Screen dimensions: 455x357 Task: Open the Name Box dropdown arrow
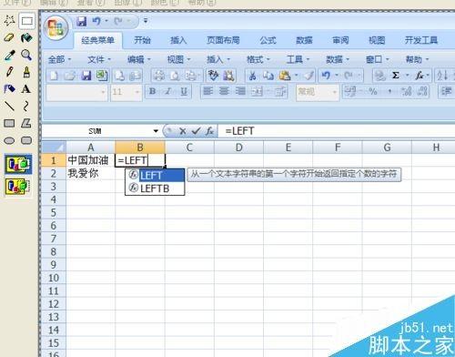(156, 131)
